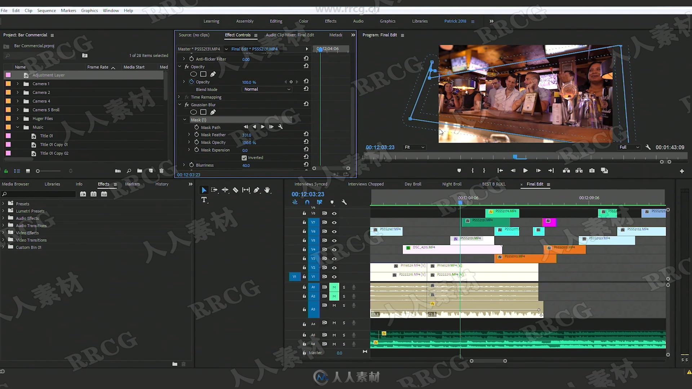Click New Bin in Project panel

139,171
